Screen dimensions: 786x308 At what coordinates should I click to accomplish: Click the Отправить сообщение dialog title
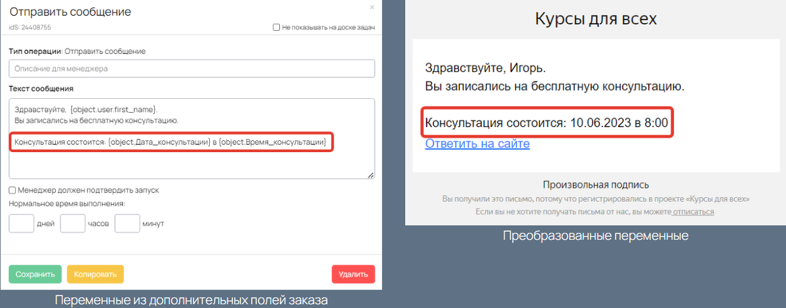coord(70,12)
